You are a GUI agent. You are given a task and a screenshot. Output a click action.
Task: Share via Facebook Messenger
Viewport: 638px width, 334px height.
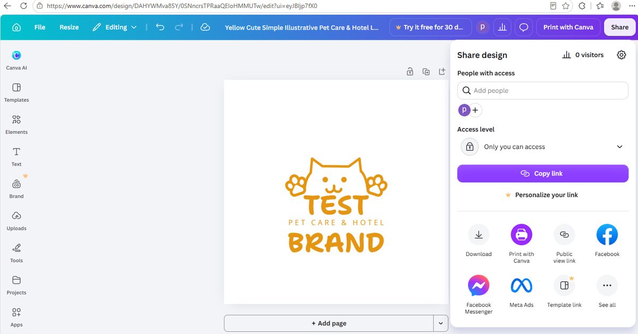pos(478,295)
